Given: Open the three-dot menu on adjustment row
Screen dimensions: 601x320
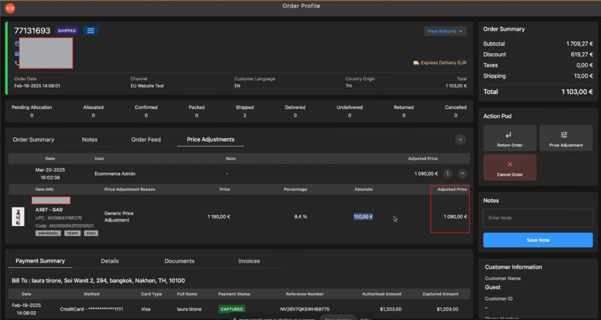Looking at the screenshot, I should (x=448, y=173).
